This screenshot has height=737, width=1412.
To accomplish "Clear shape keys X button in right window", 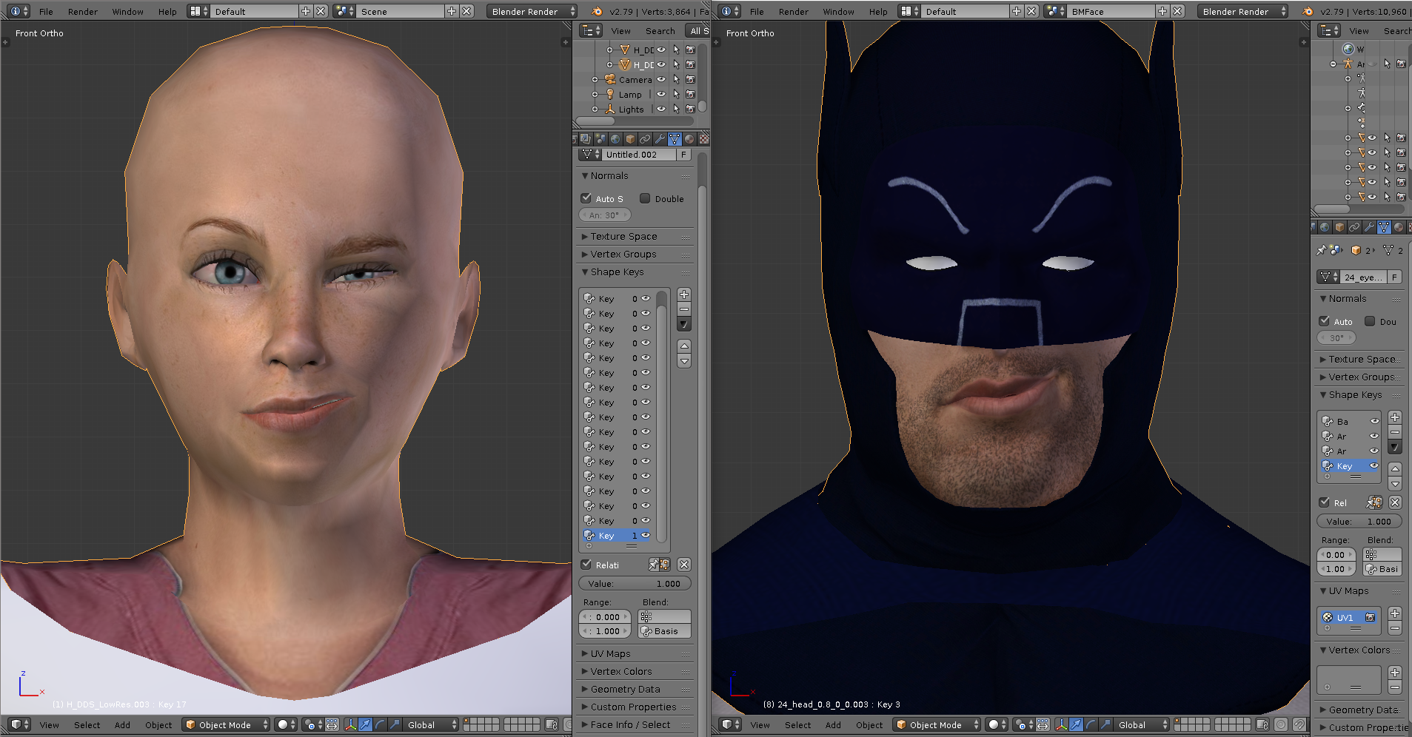I will click(x=1395, y=502).
